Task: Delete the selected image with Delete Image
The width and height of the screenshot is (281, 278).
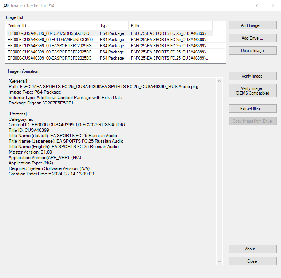Action: click(252, 51)
